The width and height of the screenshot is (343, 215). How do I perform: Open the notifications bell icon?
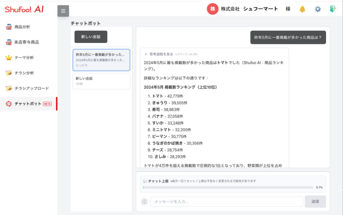(303, 9)
